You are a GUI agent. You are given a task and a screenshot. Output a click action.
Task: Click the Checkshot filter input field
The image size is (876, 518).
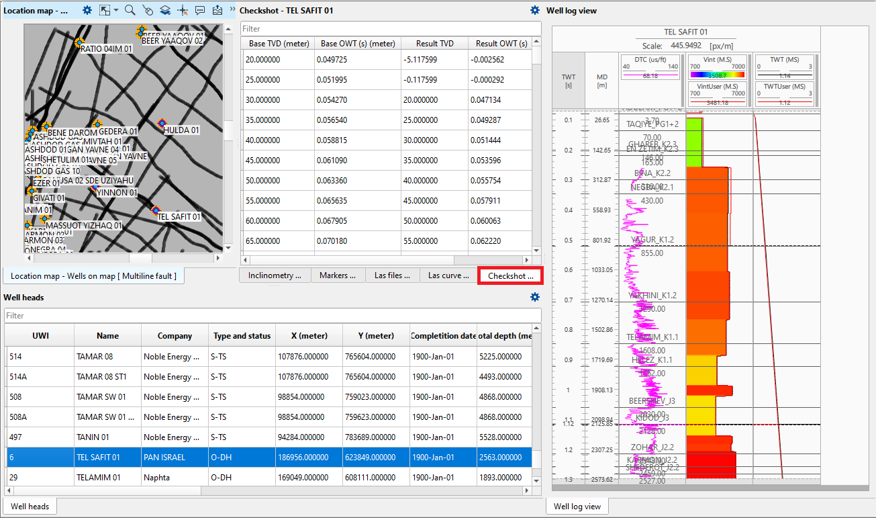pos(391,29)
